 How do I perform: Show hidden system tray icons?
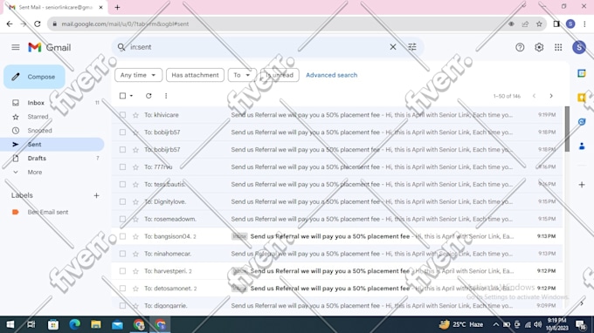[495, 324]
